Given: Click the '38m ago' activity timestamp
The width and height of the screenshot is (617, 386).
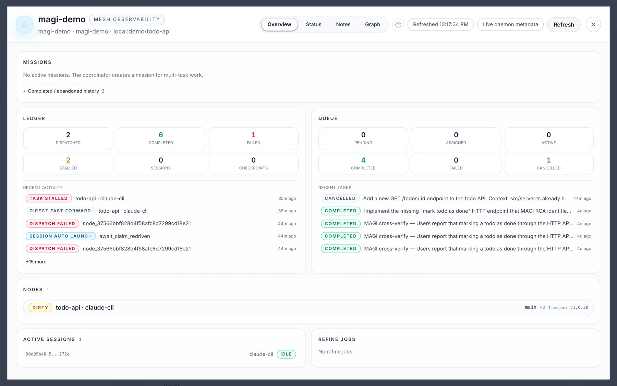Looking at the screenshot, I should coord(287,211).
